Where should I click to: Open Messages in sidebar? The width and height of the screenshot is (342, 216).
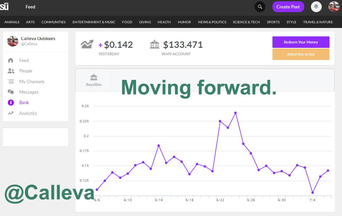tap(29, 92)
